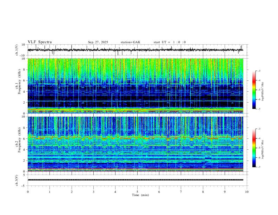Click the "2" kHz tick on ch.1 frequency axis

point(24,103)
